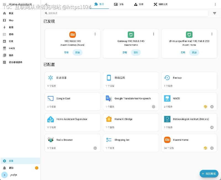Click the 已配置 section heading

tap(49, 65)
